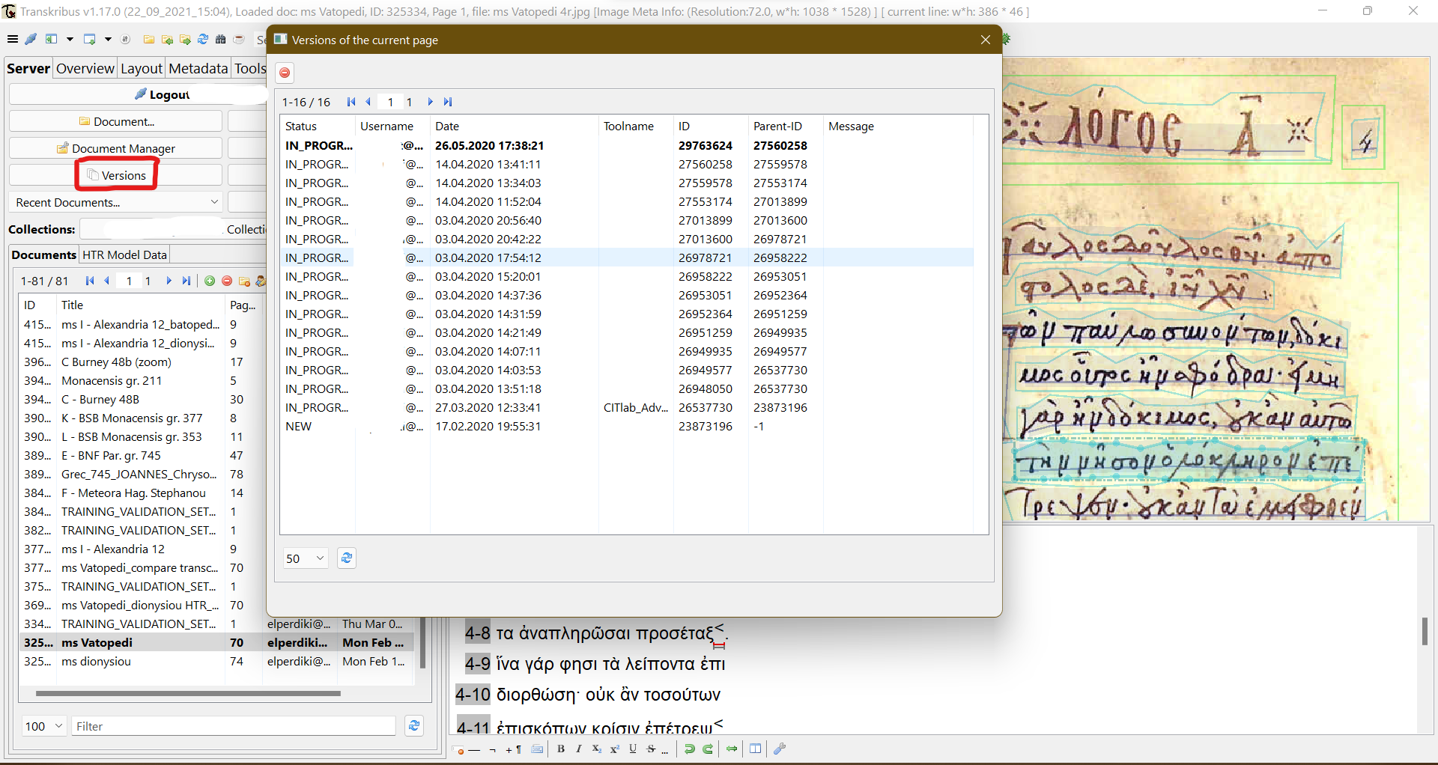This screenshot has height=765, width=1438.
Task: Switch to the Layout tab
Action: coord(142,68)
